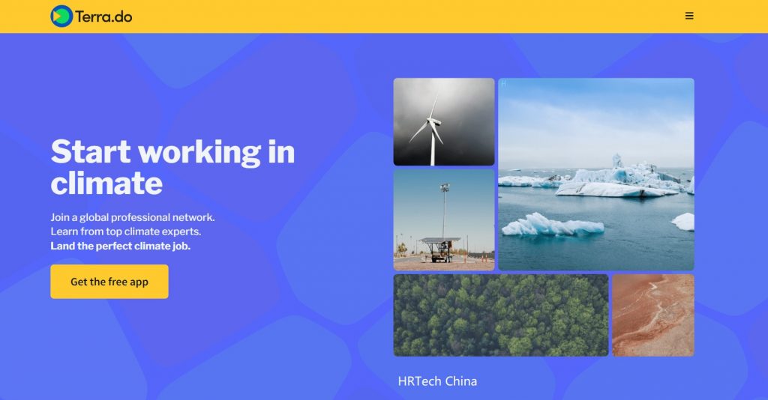This screenshot has height=400, width=768.
Task: Click the solar panel trailer photo
Action: (x=444, y=219)
